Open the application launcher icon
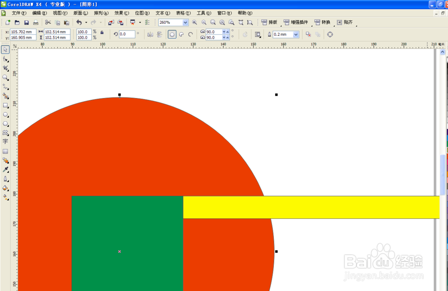Image resolution: width=448 pixels, height=291 pixels. [133, 22]
